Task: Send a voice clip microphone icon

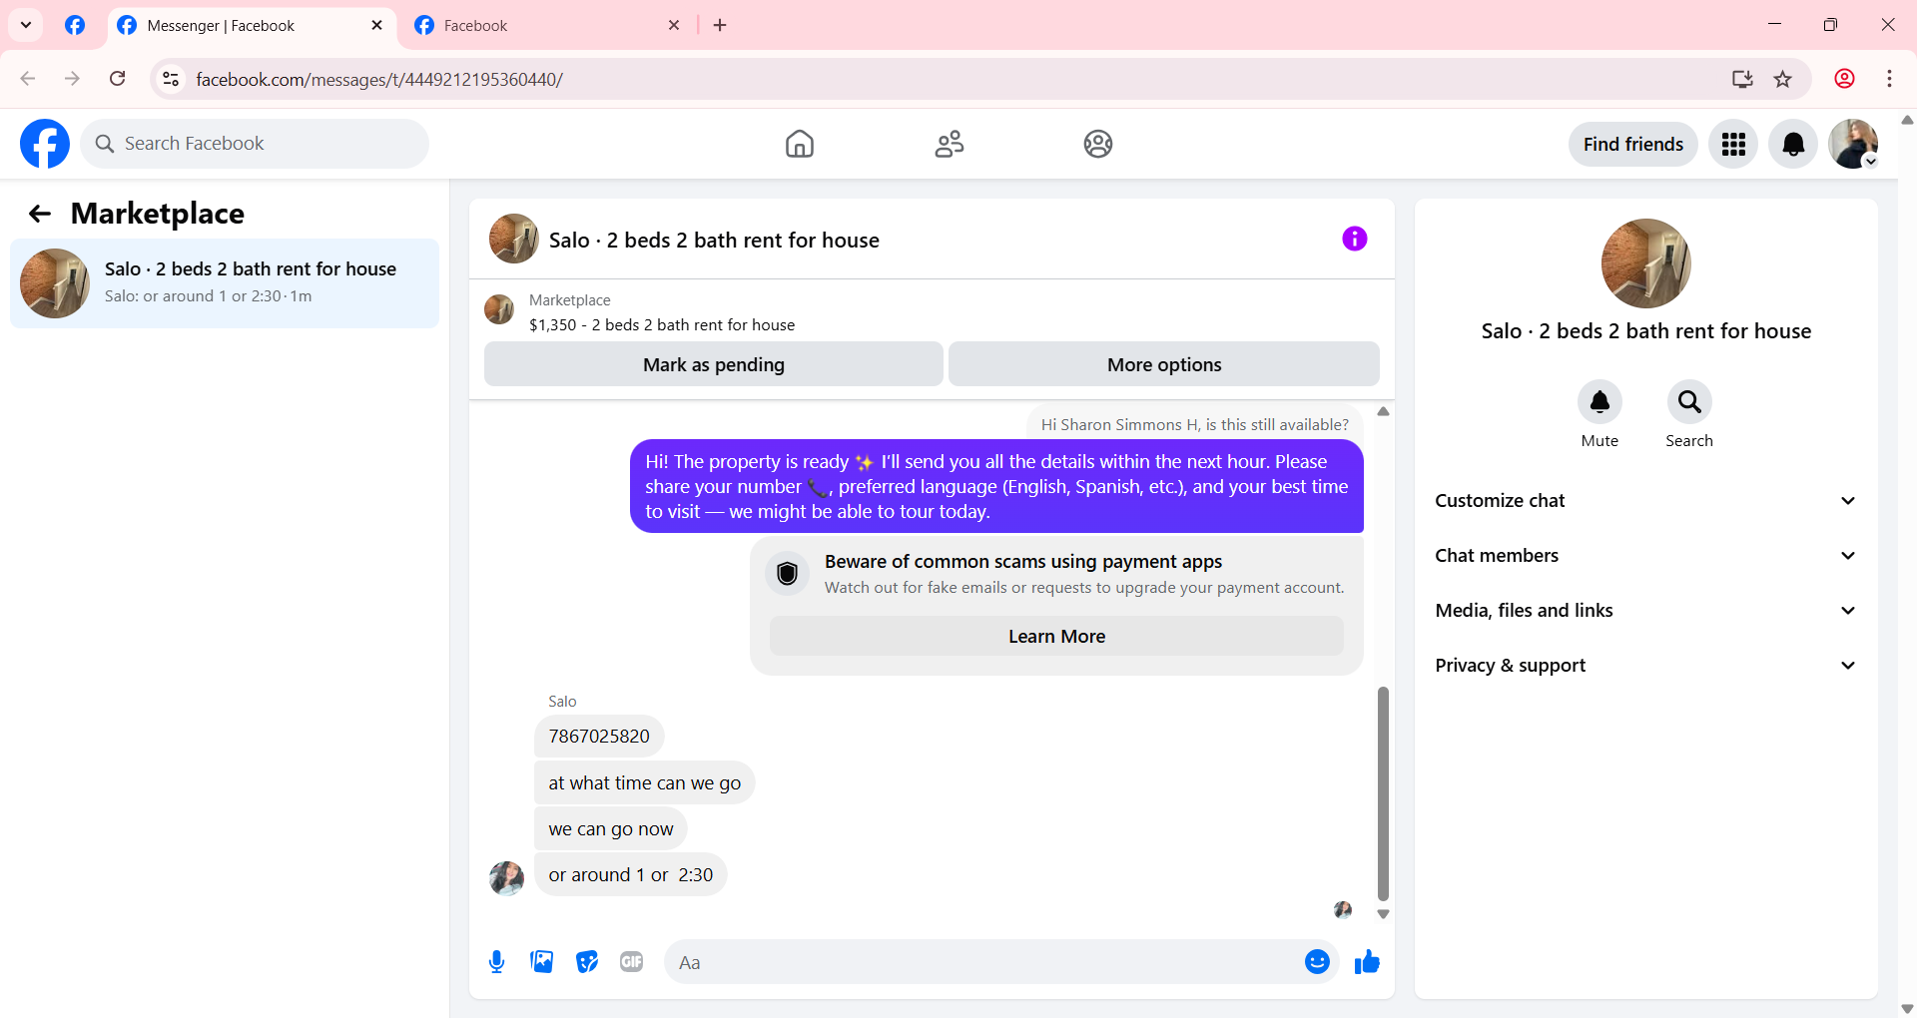Action: click(496, 962)
